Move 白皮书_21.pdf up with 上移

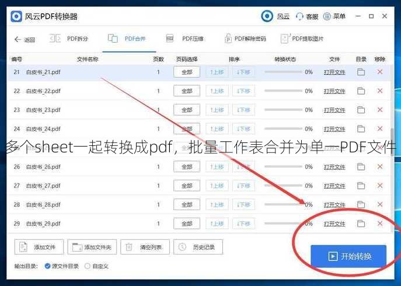[x=217, y=72]
